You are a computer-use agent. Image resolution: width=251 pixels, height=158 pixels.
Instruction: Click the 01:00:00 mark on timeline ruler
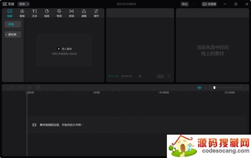[x=164, y=93]
